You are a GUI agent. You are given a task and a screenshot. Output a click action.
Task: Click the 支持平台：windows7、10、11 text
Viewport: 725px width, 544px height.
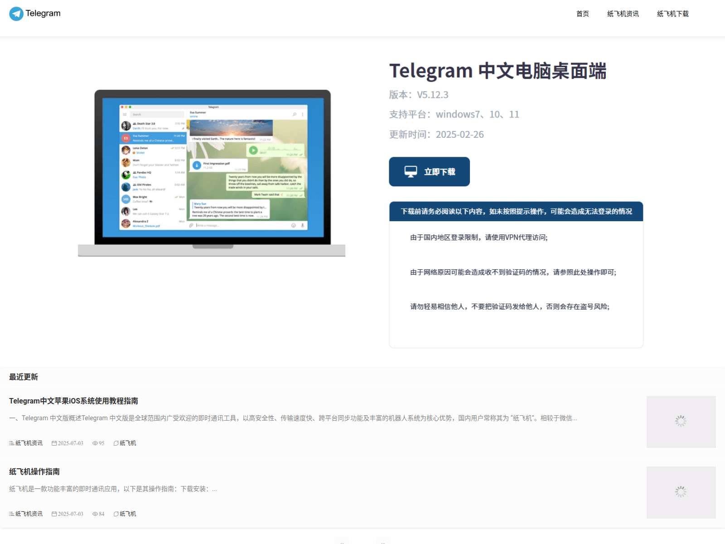click(x=454, y=114)
